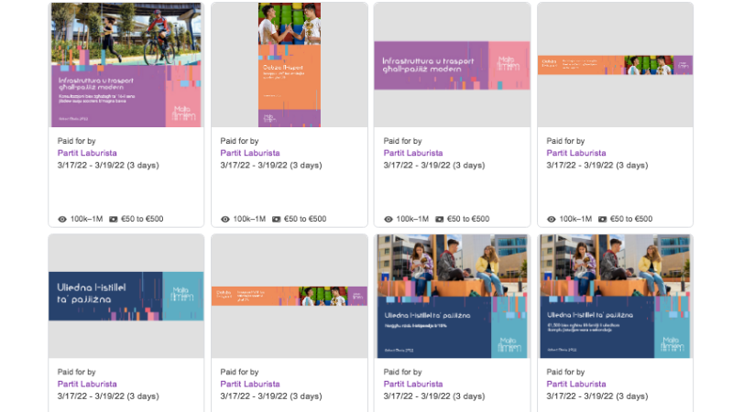Click the spend money icon on the vertical orange ad card
Screen dimensions: 733x412
[277, 220]
